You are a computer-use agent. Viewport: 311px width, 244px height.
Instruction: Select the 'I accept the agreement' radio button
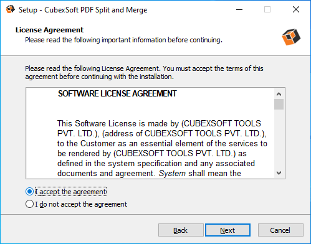(29, 192)
